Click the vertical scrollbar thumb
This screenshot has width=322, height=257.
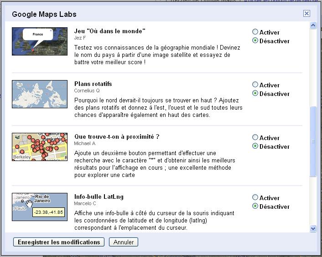[x=313, y=141]
